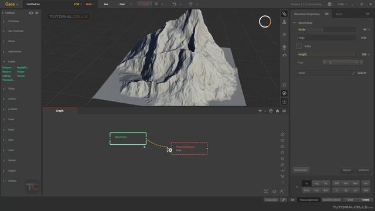This screenshot has width=375, height=211.
Task: Open the Toolbox hamburger menu
Action: pyautogui.click(x=37, y=13)
